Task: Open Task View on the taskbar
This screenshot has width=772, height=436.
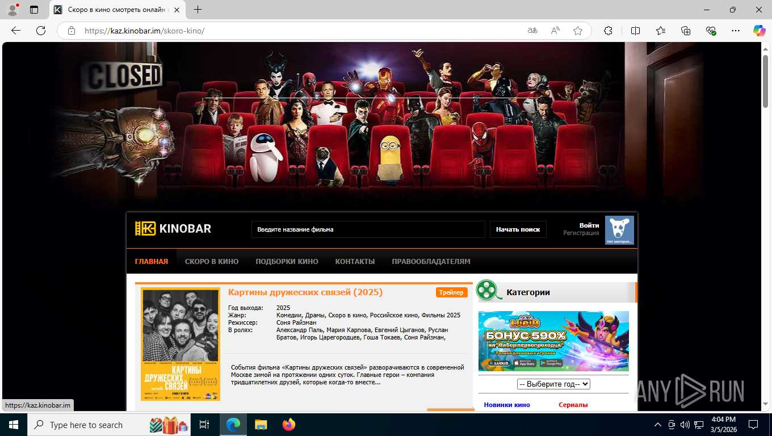Action: (204, 425)
